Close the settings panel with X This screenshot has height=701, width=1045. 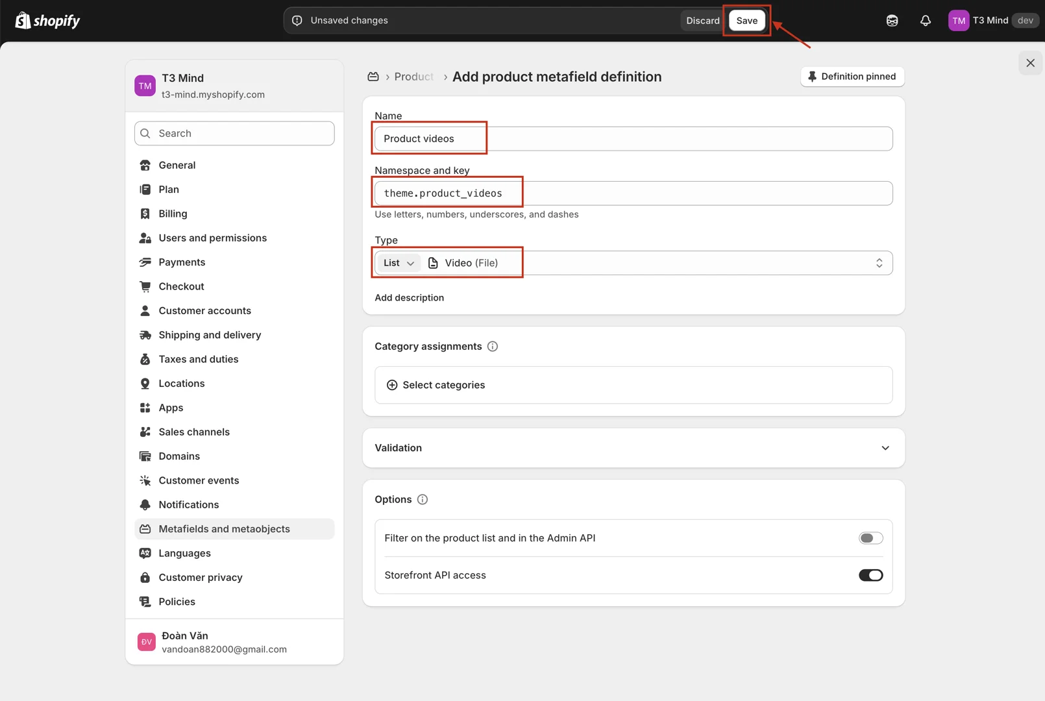coord(1030,63)
